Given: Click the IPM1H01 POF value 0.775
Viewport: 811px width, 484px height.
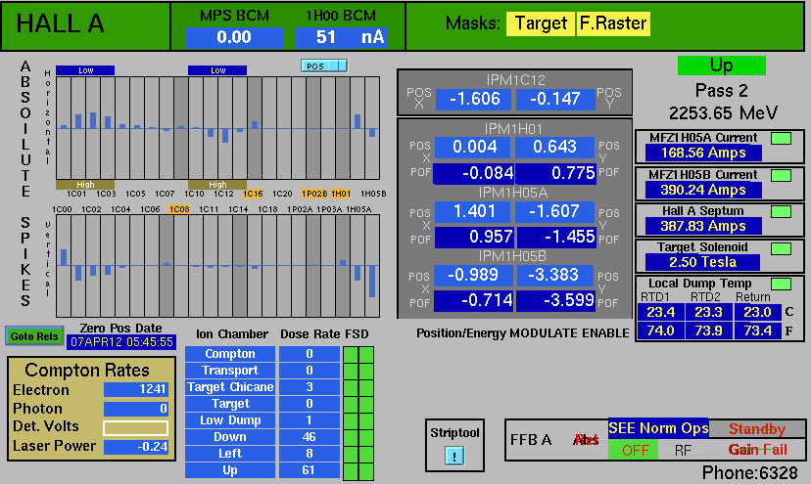Looking at the screenshot, I should (x=556, y=173).
